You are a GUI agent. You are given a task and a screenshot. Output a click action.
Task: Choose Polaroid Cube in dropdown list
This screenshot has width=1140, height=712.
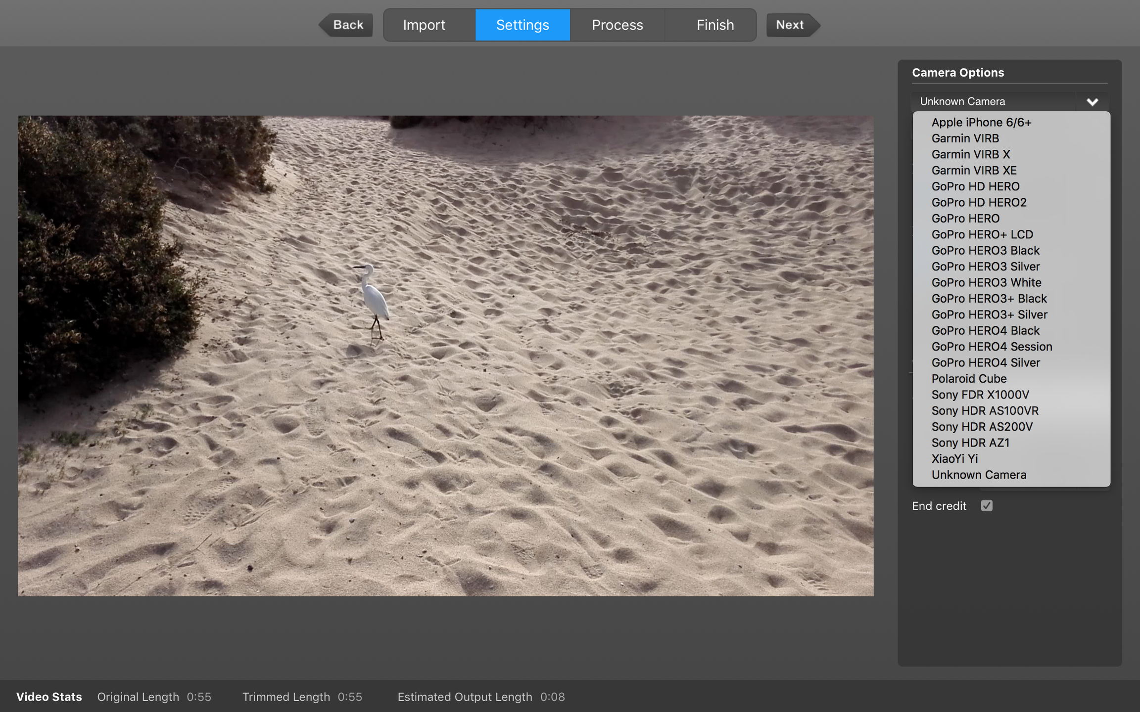point(1011,378)
